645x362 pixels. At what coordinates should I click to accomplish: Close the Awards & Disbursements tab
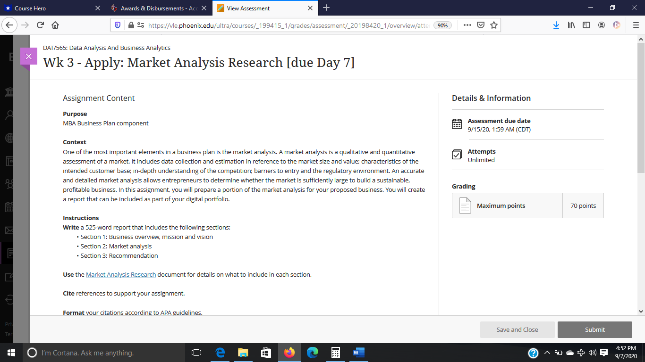(204, 8)
